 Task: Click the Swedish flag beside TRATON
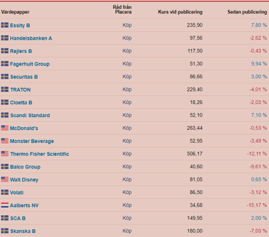tap(5, 90)
